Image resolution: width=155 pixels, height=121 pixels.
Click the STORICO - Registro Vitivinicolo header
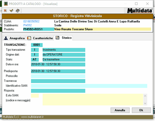(x=77, y=16)
